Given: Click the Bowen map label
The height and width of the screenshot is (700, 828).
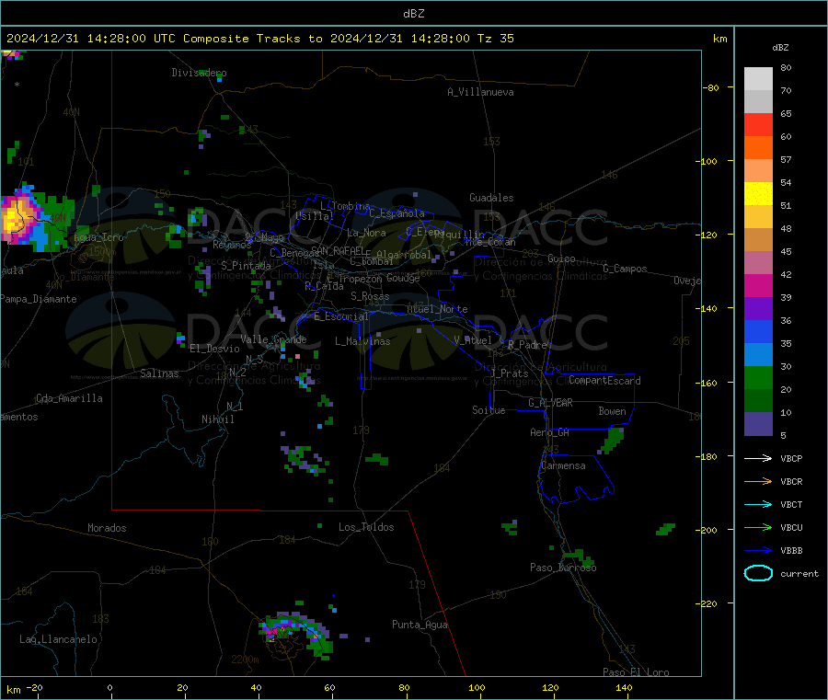Looking at the screenshot, I should (612, 411).
